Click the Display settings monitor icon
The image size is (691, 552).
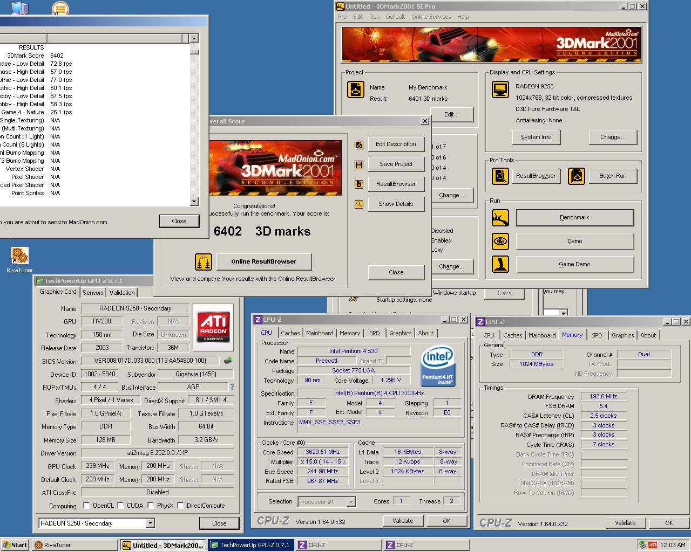coord(500,89)
